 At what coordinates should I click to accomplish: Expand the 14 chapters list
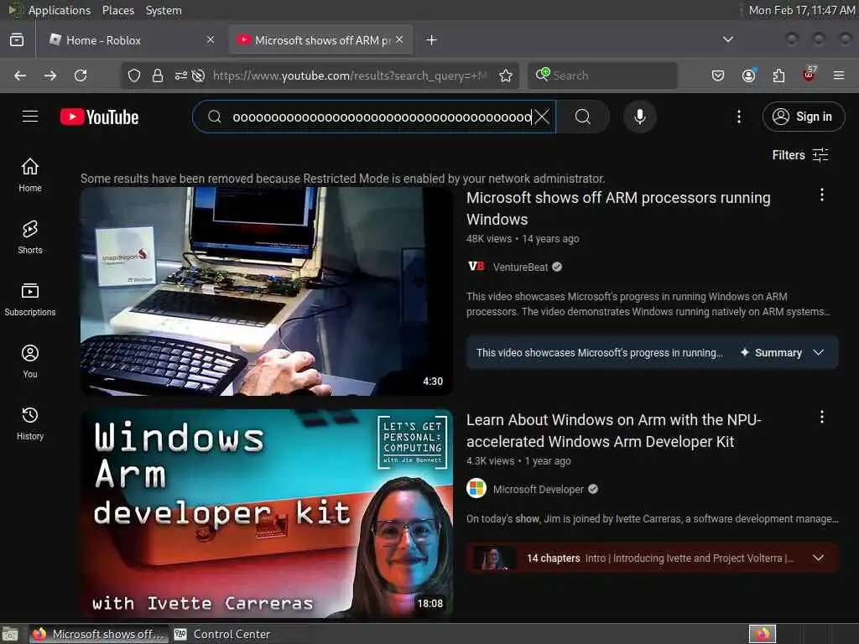pos(652,558)
